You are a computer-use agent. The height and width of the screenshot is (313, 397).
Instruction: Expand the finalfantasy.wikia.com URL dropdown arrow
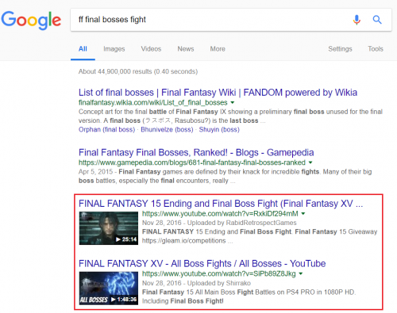click(233, 102)
